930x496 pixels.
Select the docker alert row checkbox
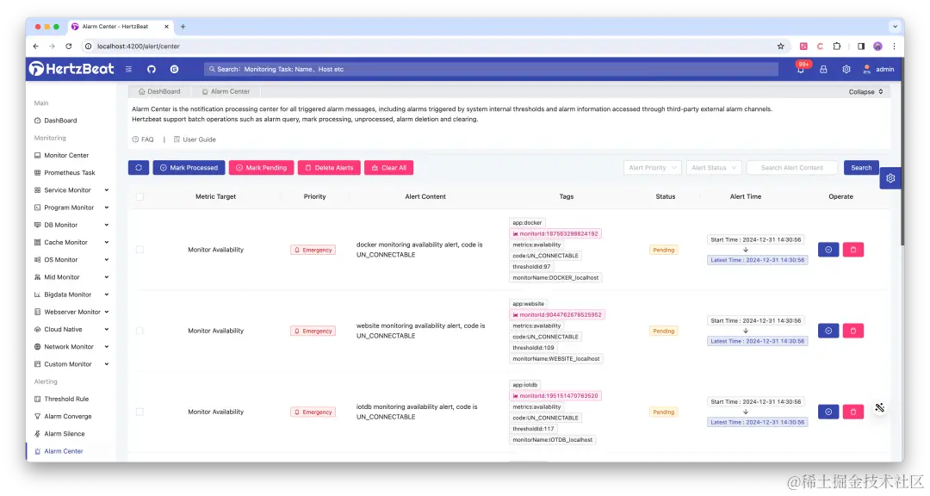140,250
